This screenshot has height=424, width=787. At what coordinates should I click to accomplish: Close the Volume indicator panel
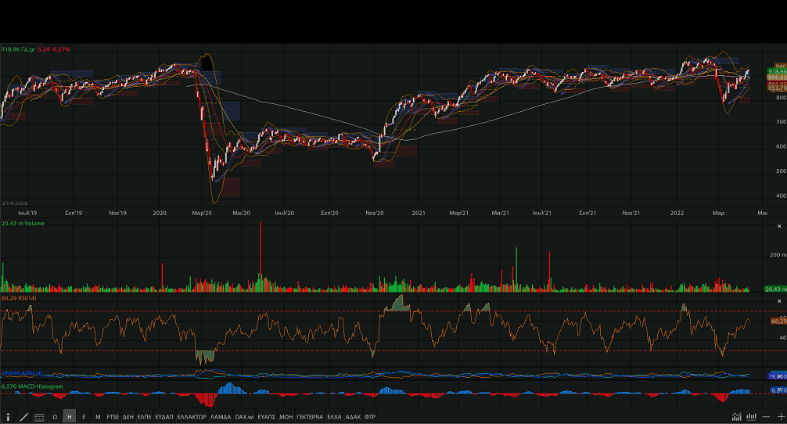click(x=779, y=225)
